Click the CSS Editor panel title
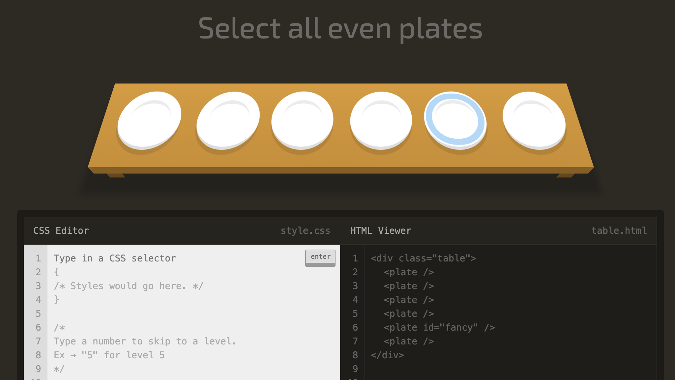 pos(61,231)
